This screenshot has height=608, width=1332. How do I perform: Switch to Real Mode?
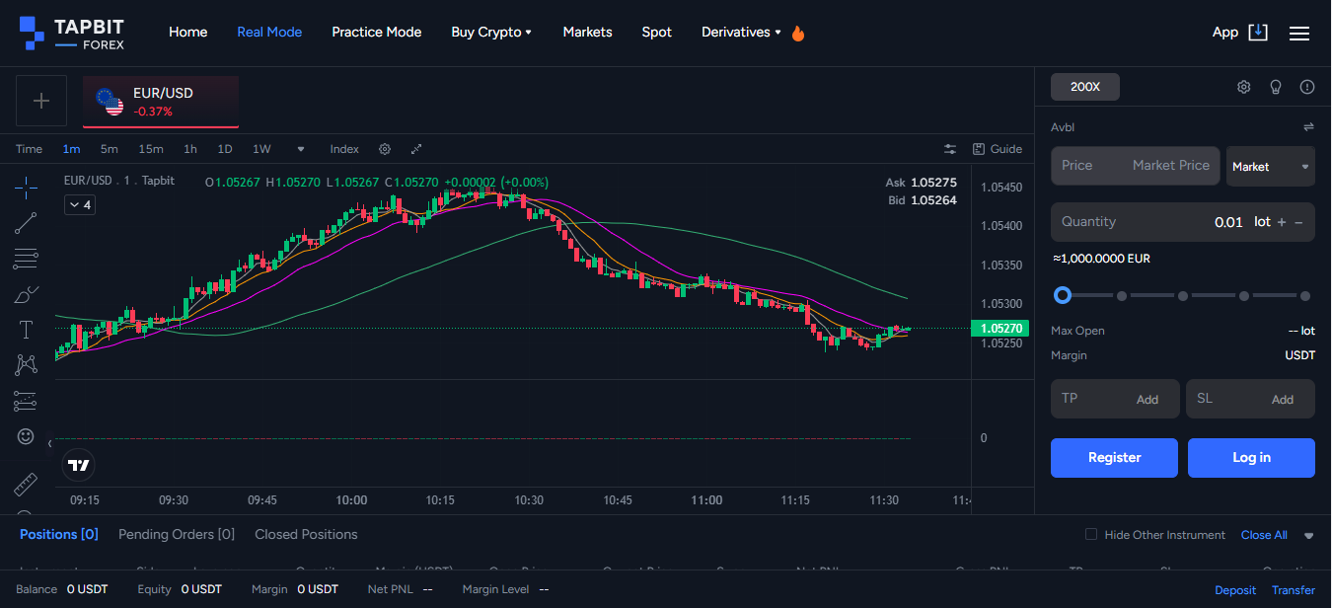coord(269,33)
